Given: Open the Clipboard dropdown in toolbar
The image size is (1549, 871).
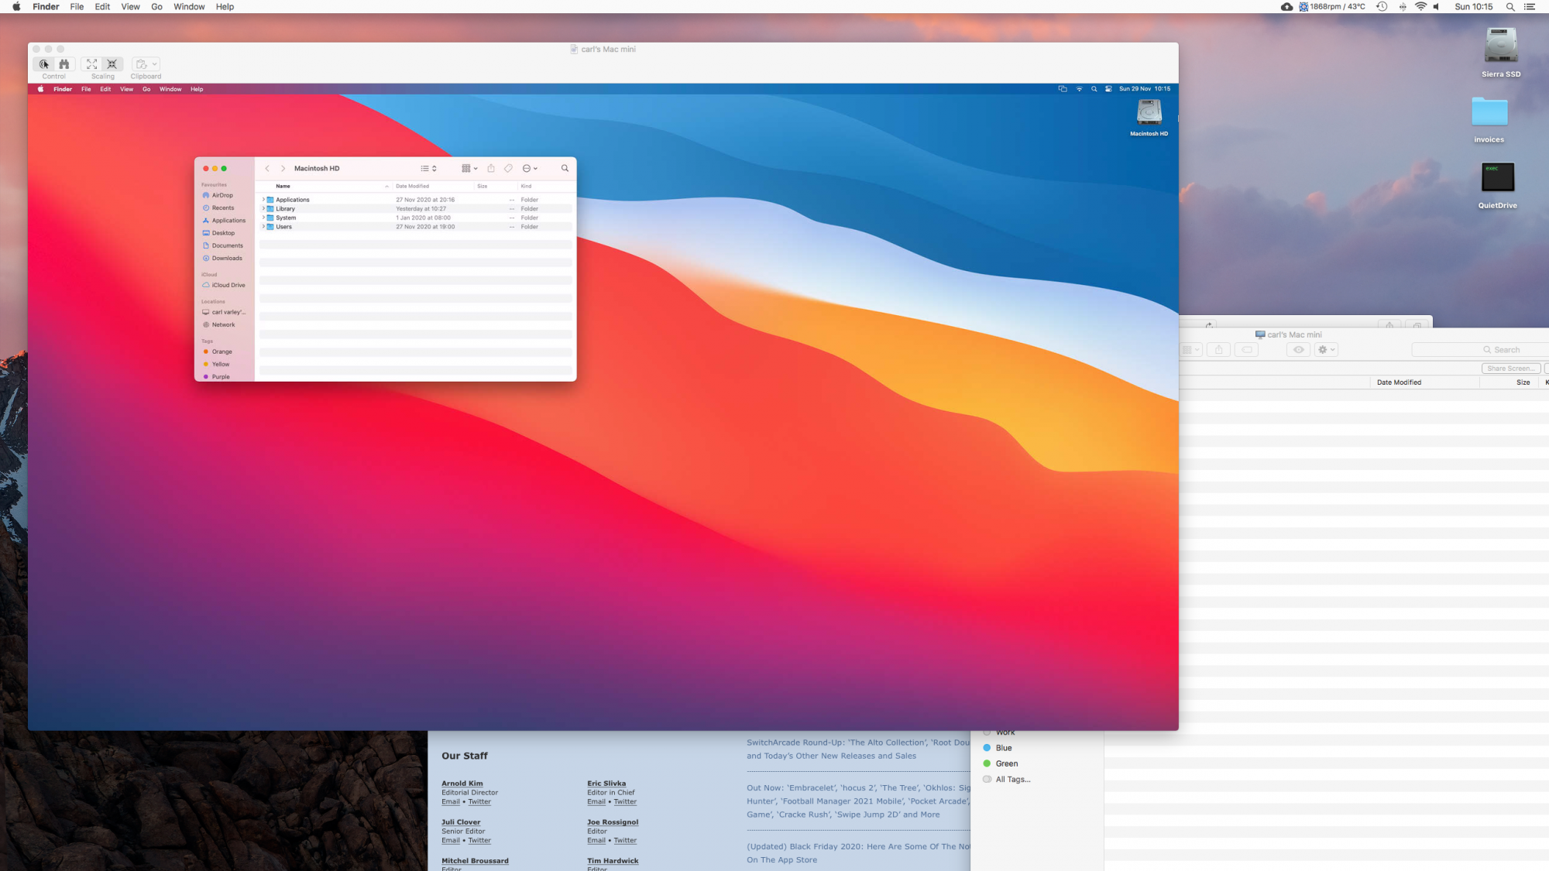Looking at the screenshot, I should pyautogui.click(x=146, y=64).
